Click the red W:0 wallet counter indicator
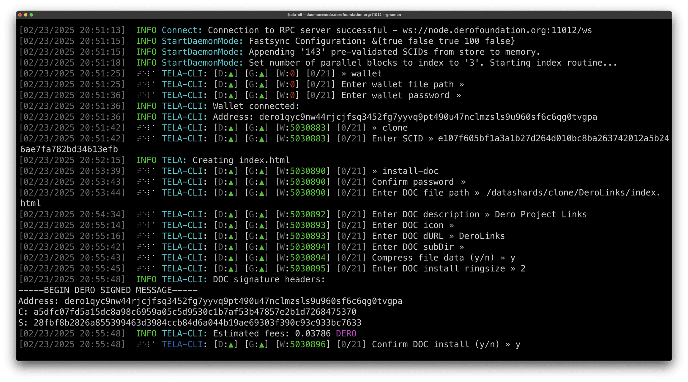 287,73
